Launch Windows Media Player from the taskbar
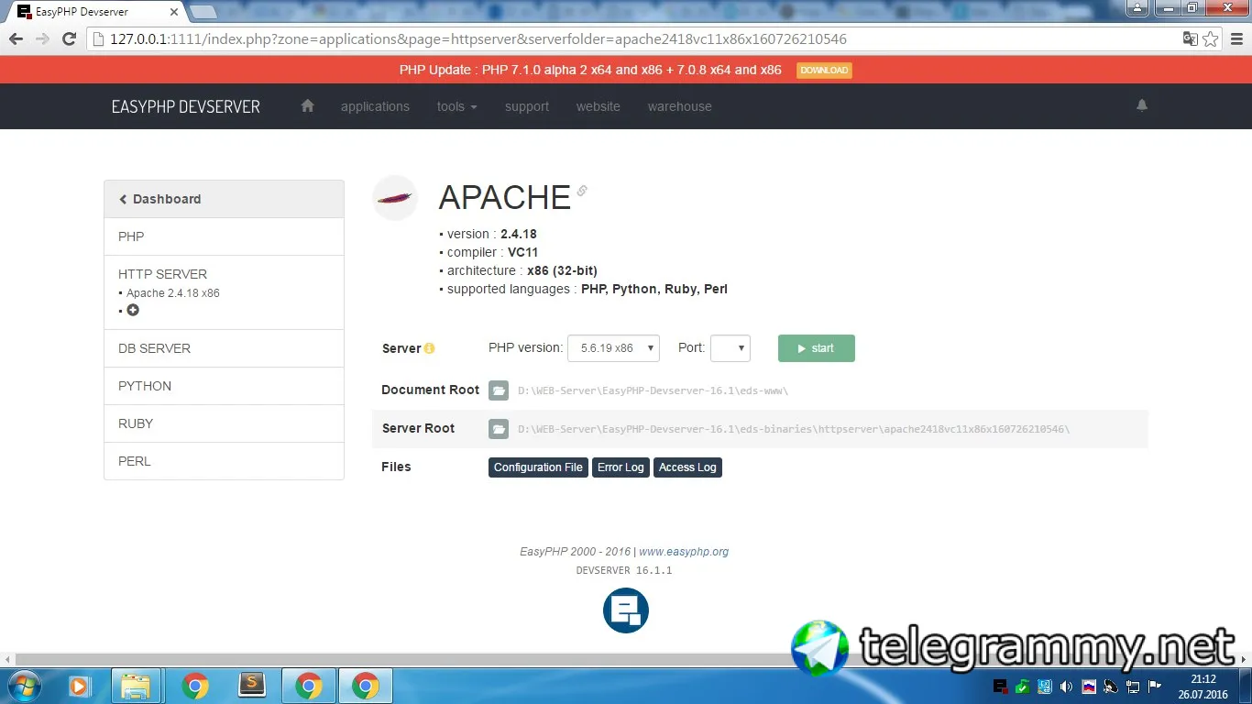 tap(79, 686)
